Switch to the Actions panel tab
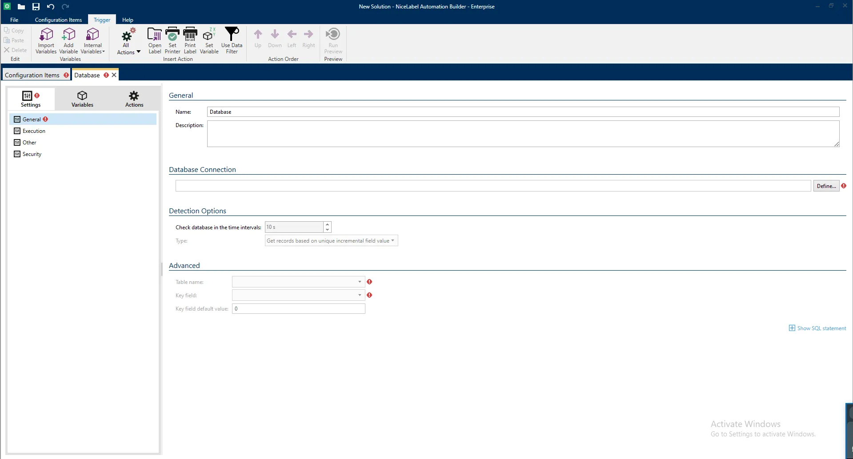 pyautogui.click(x=134, y=99)
